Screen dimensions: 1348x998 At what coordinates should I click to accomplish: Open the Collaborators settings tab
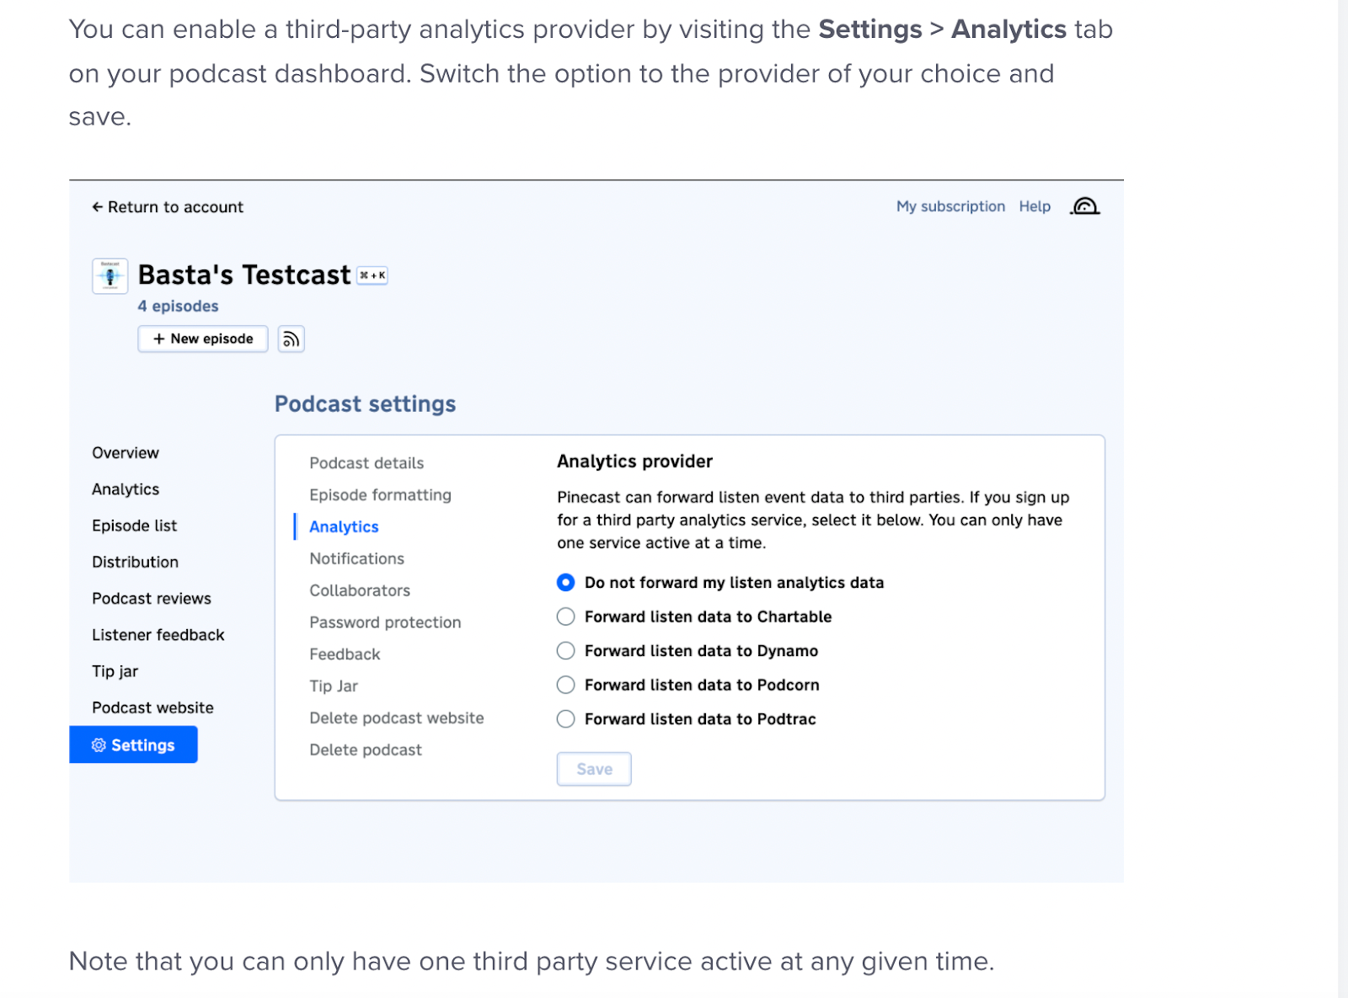(360, 591)
